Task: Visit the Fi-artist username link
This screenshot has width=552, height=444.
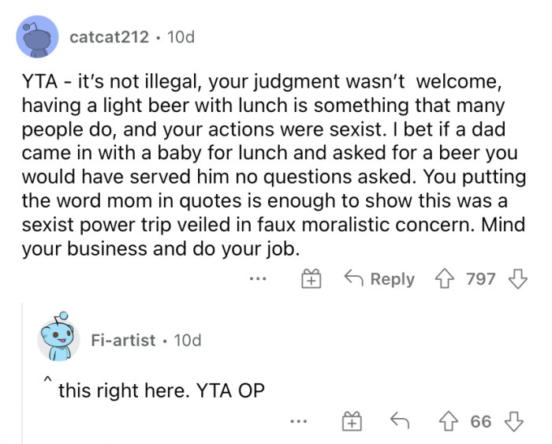Action: click(123, 341)
